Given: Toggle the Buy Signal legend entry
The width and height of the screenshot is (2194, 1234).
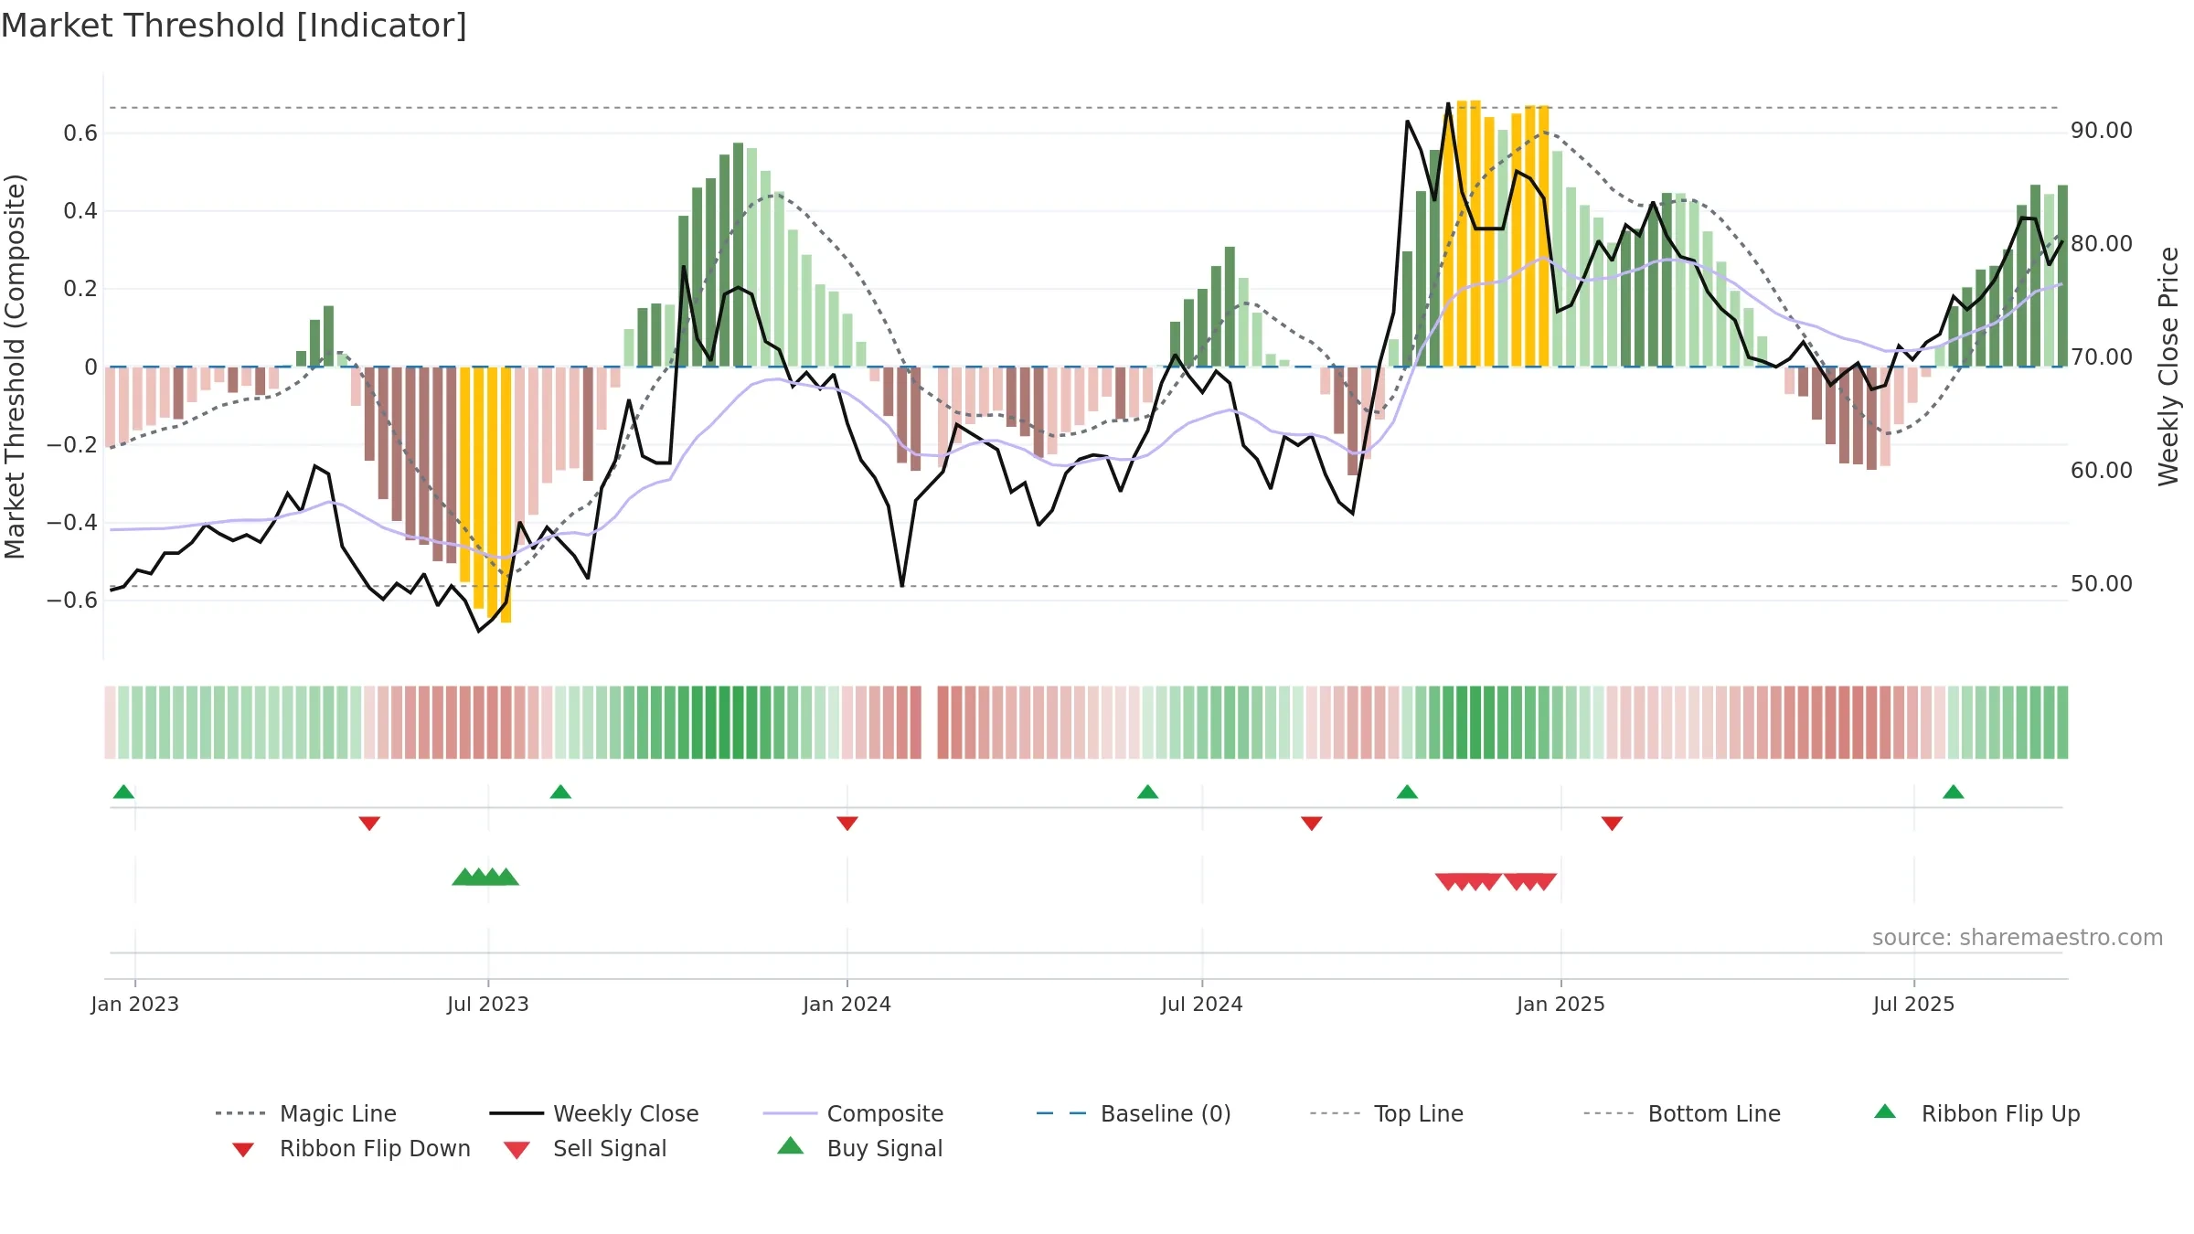Looking at the screenshot, I should 859,1148.
